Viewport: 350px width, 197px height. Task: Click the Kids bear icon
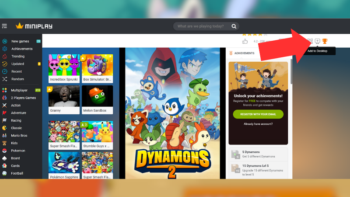click(x=4, y=143)
